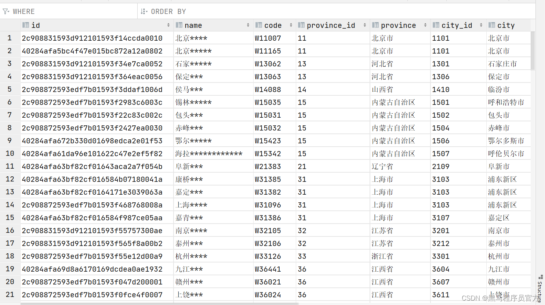The image size is (545, 305).
Task: Select the name column header
Action: 214,25
